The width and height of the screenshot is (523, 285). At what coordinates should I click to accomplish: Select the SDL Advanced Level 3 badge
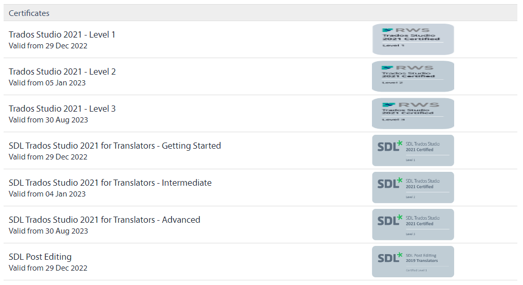click(413, 224)
